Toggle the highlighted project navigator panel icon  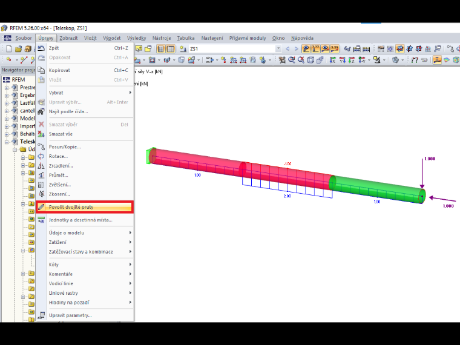pyautogui.click(x=161, y=48)
